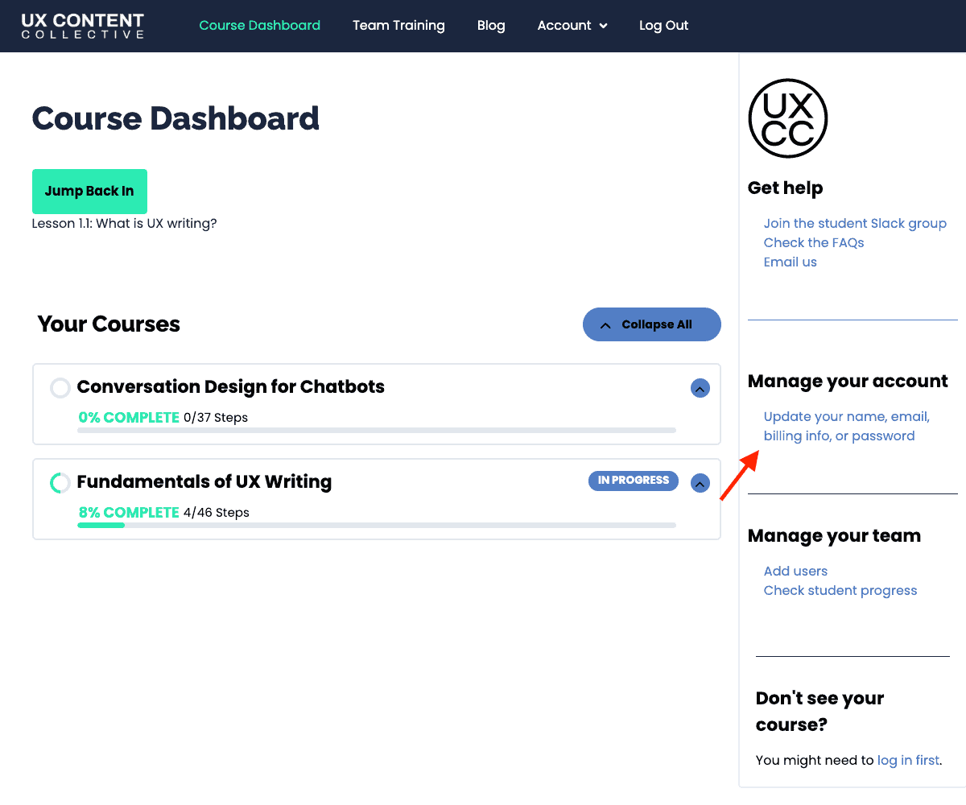The image size is (966, 805).
Task: Open the Account dropdown menu
Action: click(x=572, y=26)
